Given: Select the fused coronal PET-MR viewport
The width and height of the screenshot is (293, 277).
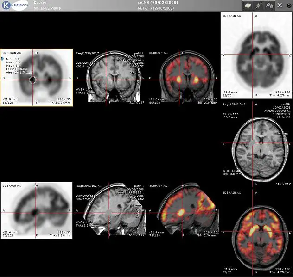Looking at the screenshot, I should (183, 78).
